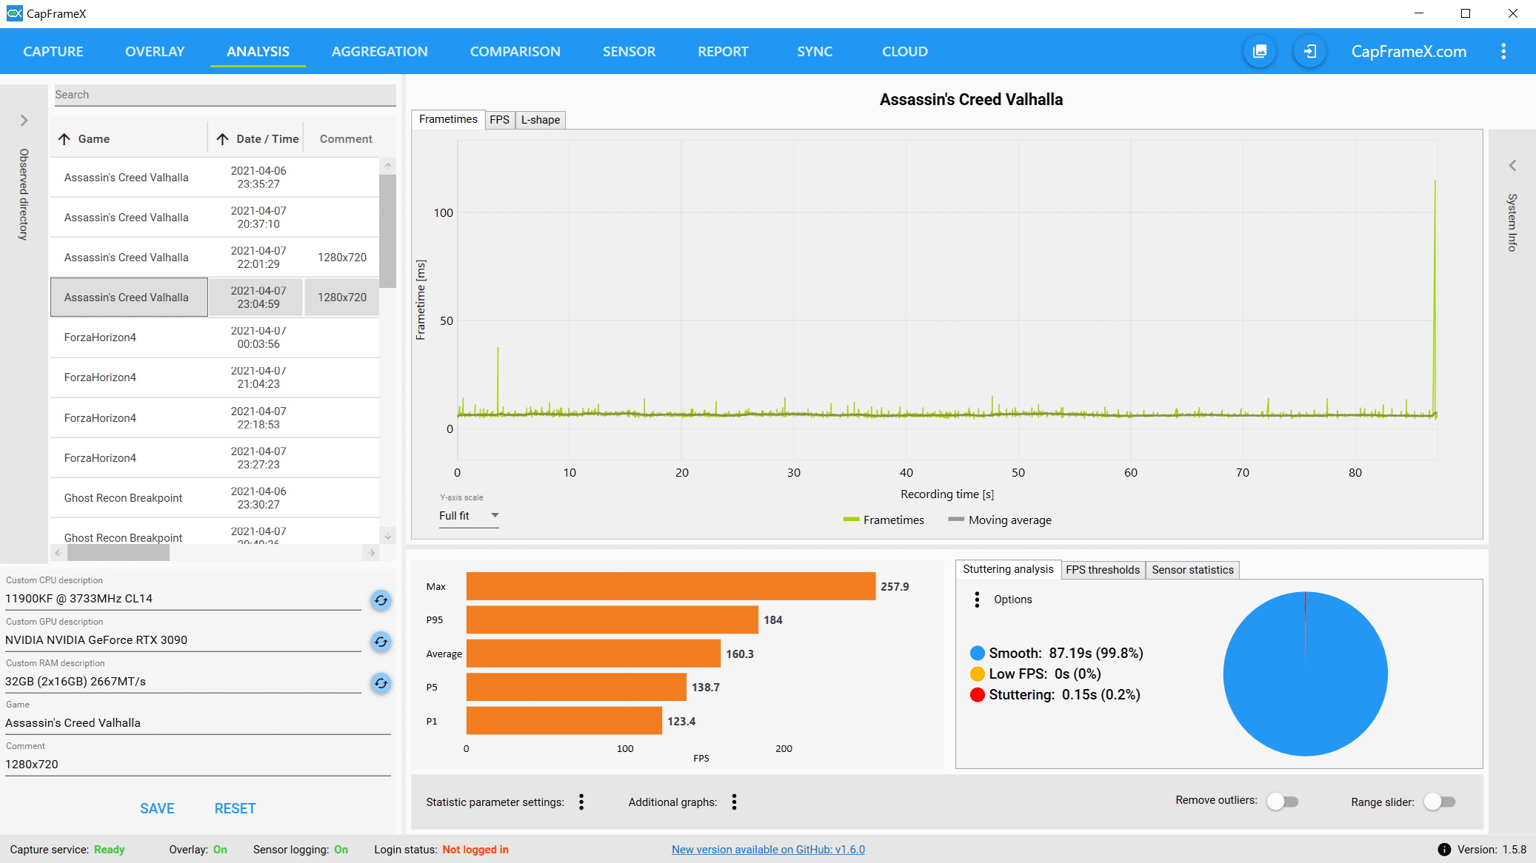Enable the Range slider switch
Image resolution: width=1536 pixels, height=863 pixels.
[x=1439, y=802]
